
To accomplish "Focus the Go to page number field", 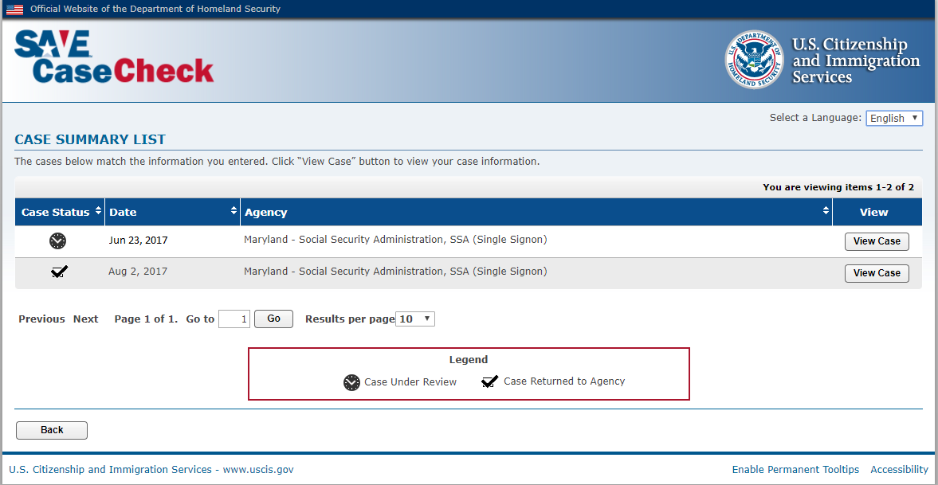I will [x=234, y=319].
